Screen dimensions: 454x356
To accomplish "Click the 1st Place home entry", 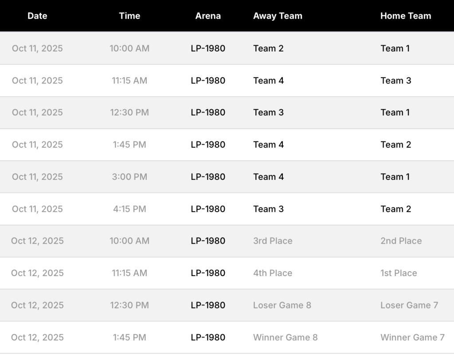I will (399, 273).
